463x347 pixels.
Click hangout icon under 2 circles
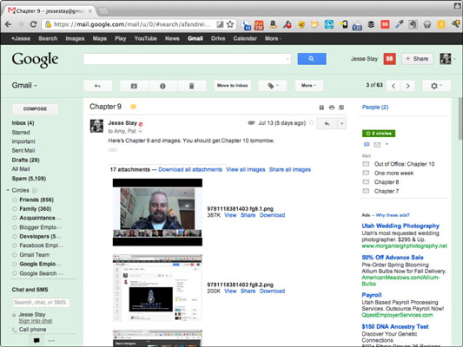click(x=367, y=145)
